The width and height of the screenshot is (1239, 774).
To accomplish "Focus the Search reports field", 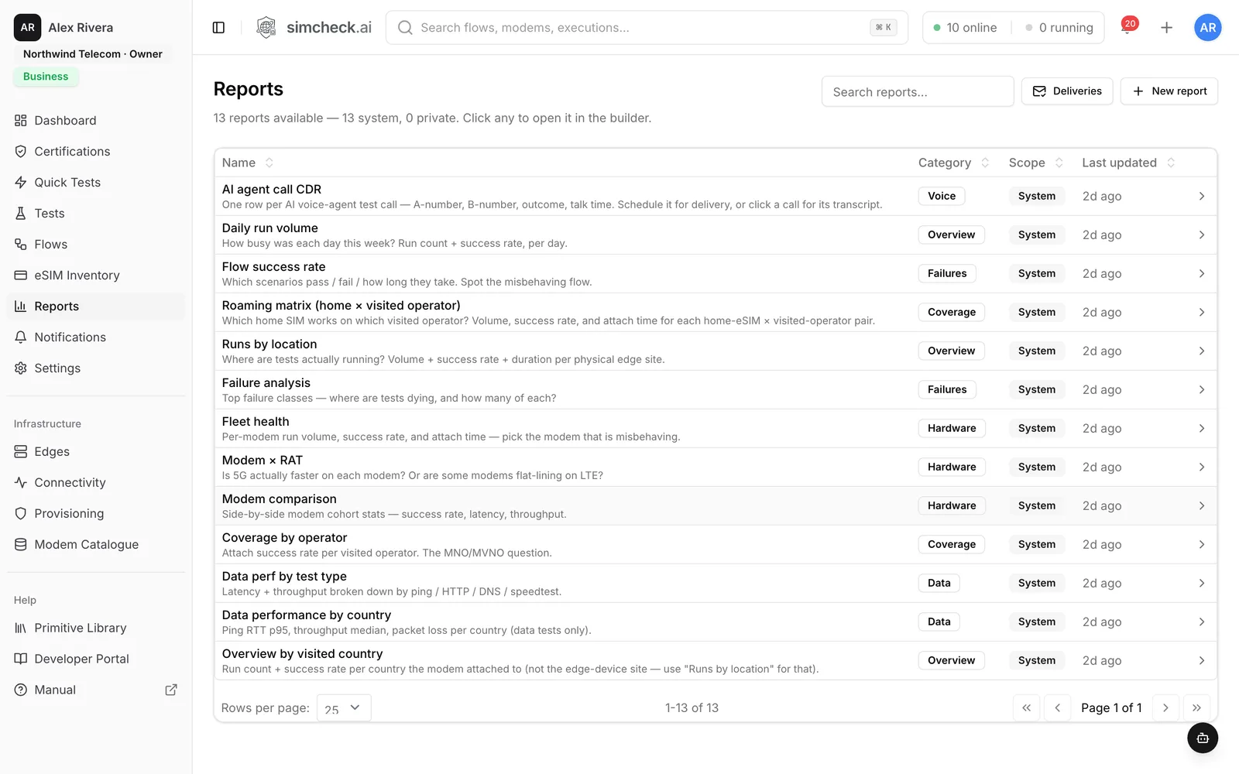I will point(918,91).
